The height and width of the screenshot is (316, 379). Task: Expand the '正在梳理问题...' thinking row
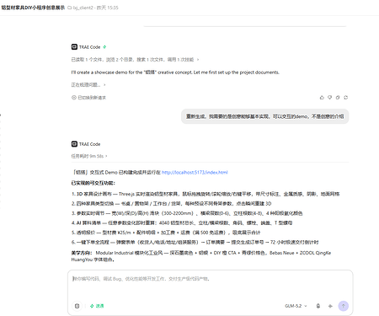click(88, 84)
